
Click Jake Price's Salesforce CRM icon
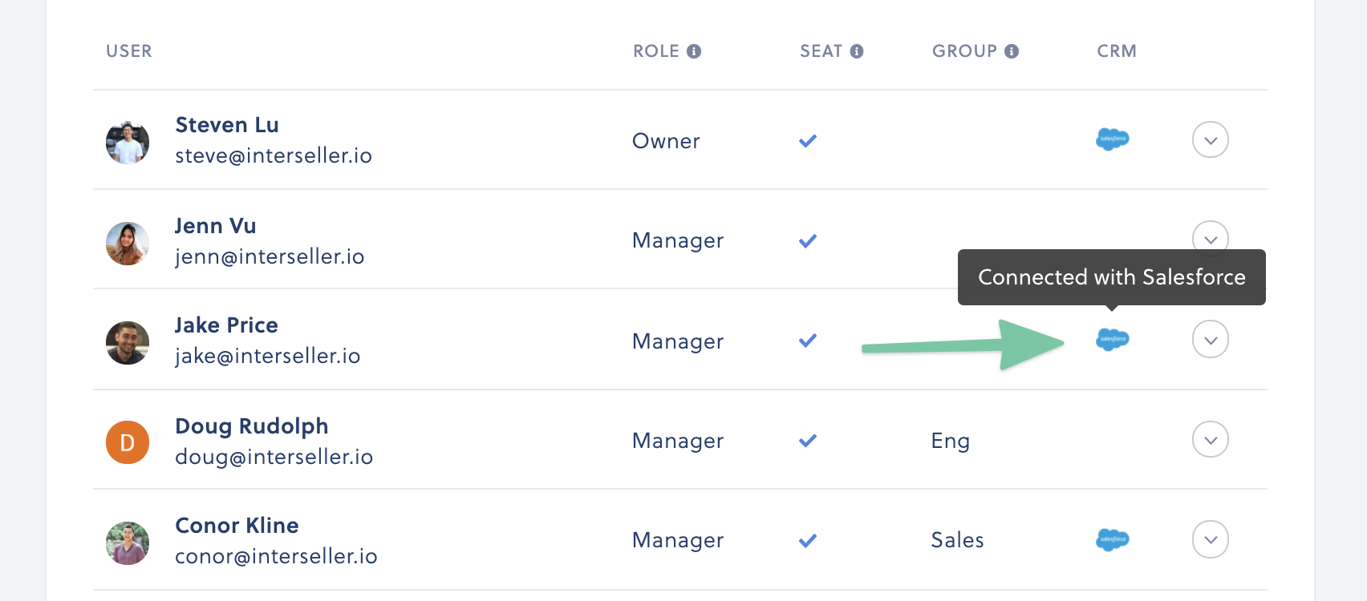[1113, 340]
